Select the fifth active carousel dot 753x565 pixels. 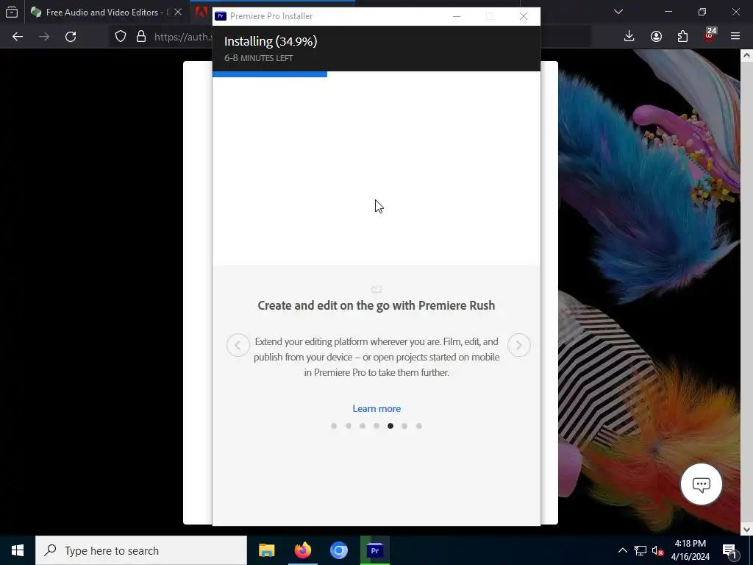pyautogui.click(x=390, y=426)
